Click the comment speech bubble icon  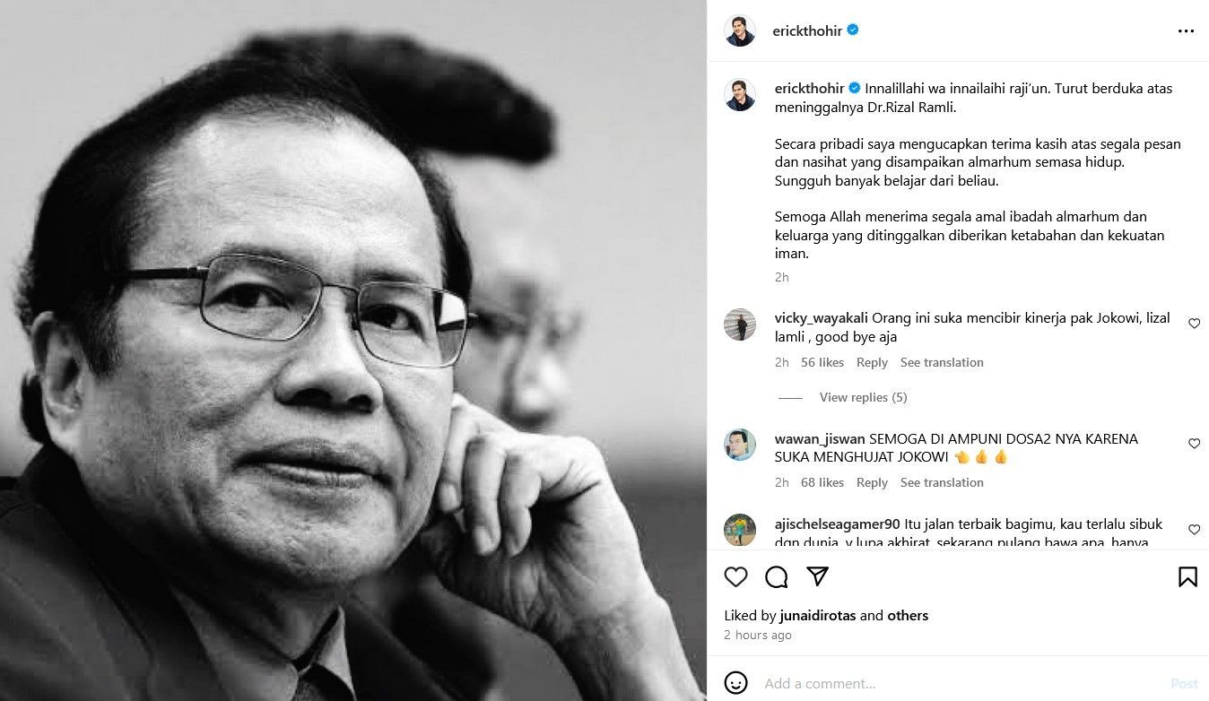[777, 577]
